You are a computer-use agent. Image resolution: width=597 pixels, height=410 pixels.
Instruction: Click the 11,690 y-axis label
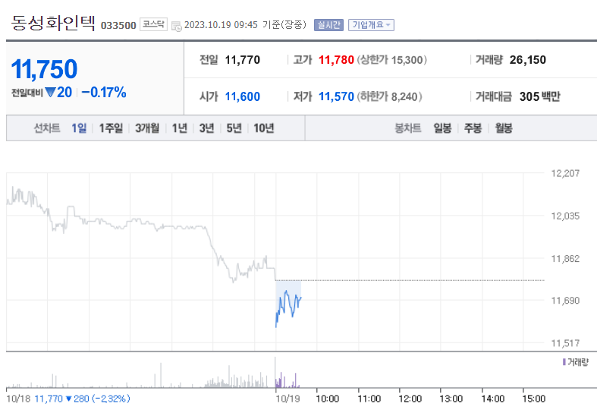565,301
